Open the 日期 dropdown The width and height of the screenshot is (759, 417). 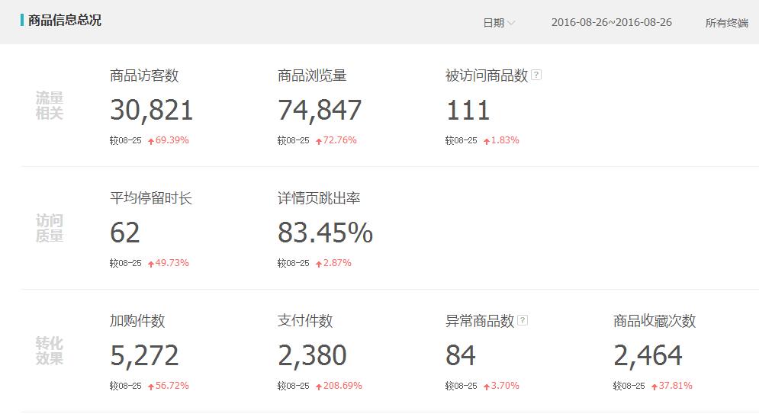click(494, 23)
